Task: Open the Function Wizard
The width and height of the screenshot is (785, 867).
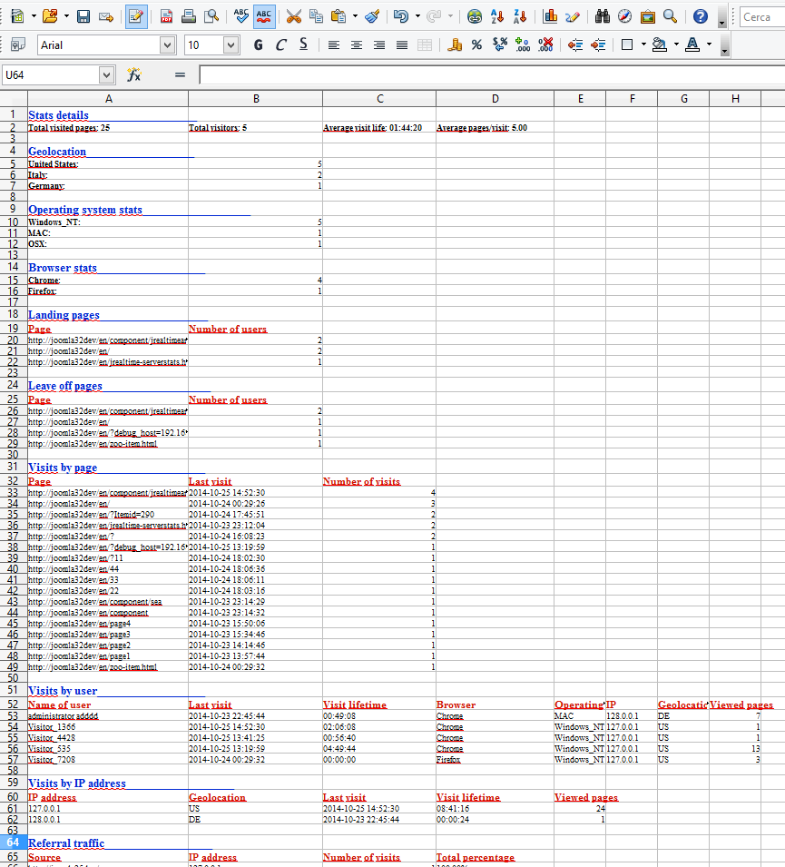Action: click(x=134, y=74)
